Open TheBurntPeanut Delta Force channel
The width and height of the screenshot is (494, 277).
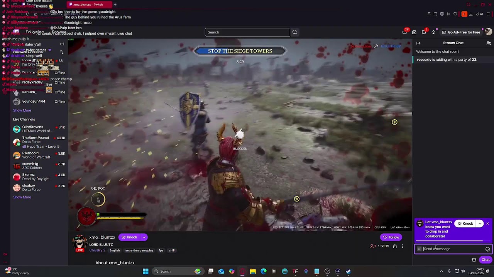(x=39, y=142)
